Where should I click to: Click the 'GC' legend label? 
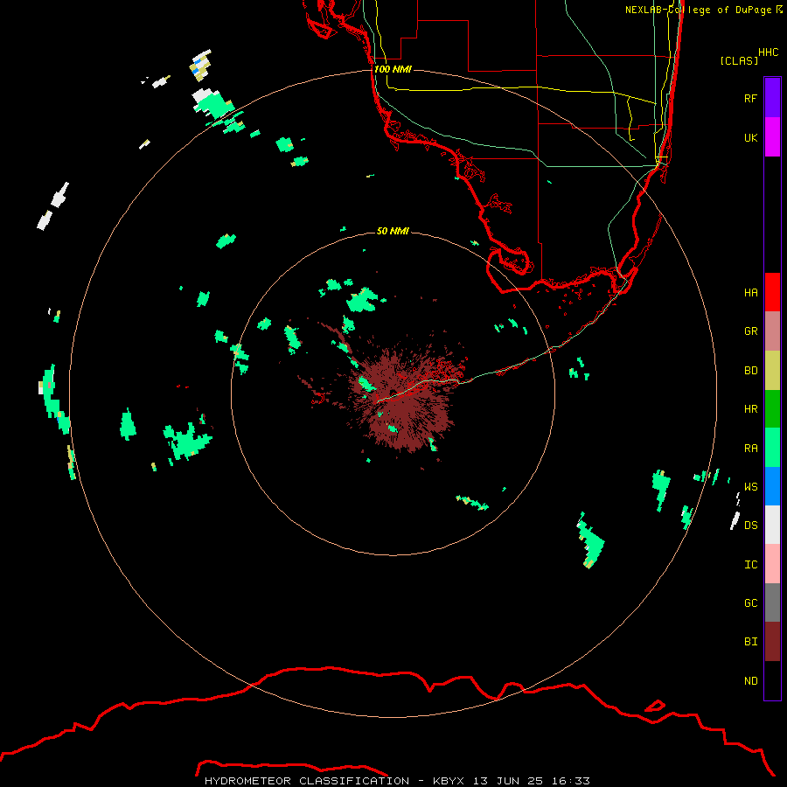coord(750,603)
